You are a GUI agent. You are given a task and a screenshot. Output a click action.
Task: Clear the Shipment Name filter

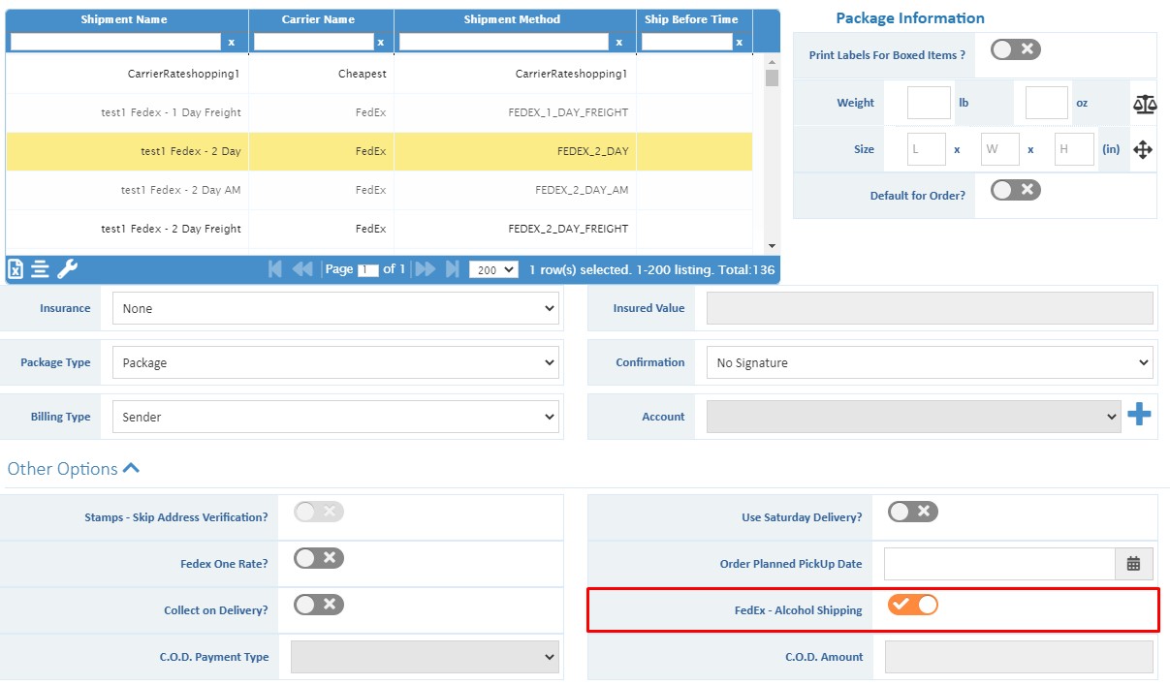231,43
